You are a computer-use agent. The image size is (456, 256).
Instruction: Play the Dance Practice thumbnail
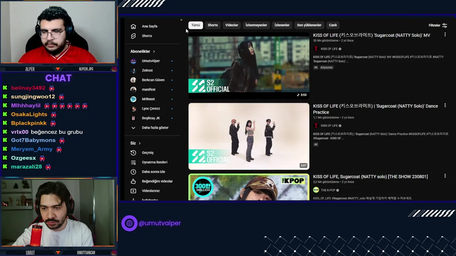pos(249,137)
